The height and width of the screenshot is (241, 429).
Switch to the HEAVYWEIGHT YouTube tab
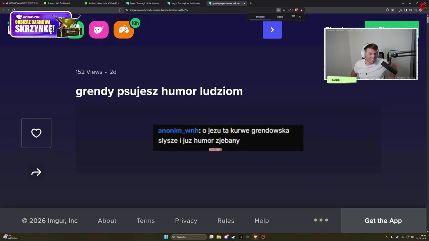[21, 3]
